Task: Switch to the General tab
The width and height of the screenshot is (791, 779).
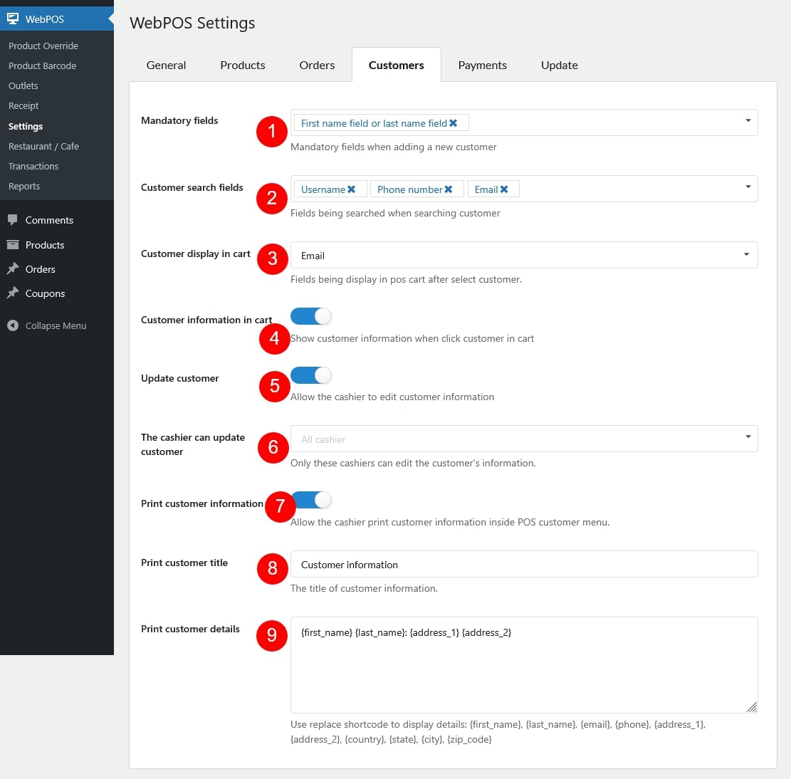Action: pyautogui.click(x=166, y=65)
